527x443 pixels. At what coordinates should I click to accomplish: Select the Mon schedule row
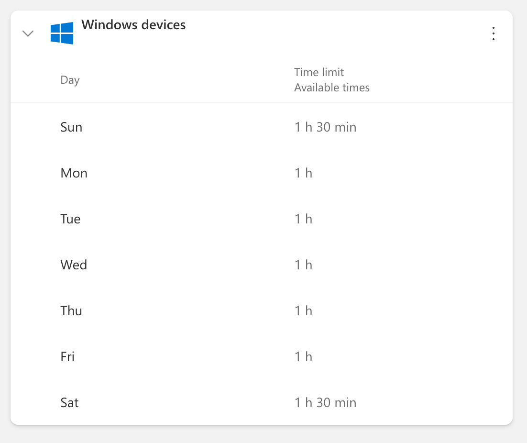(x=74, y=173)
